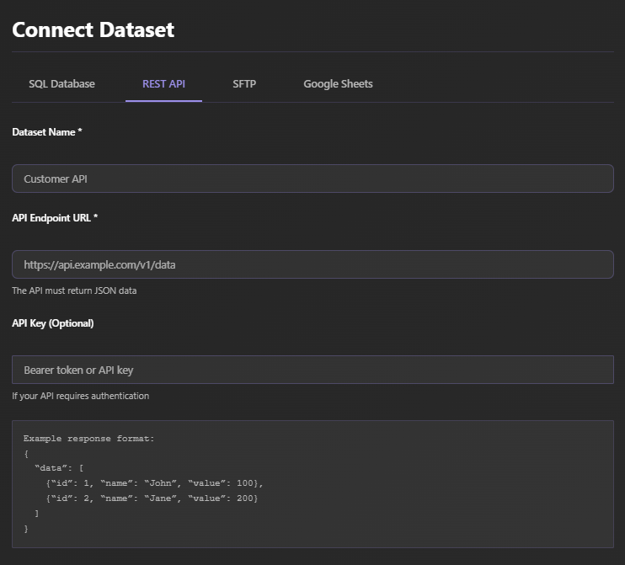Click the API Key (Optional) label
Viewport: 625px width, 565px height.
coord(53,323)
